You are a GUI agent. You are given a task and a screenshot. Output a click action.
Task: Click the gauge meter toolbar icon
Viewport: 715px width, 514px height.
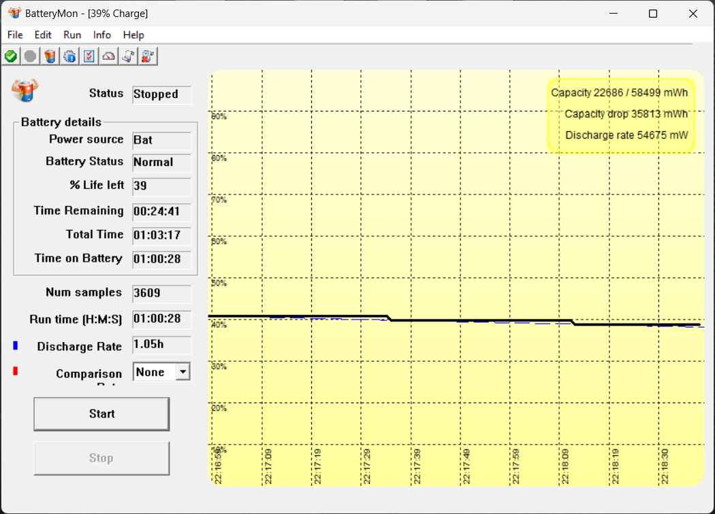[109, 56]
